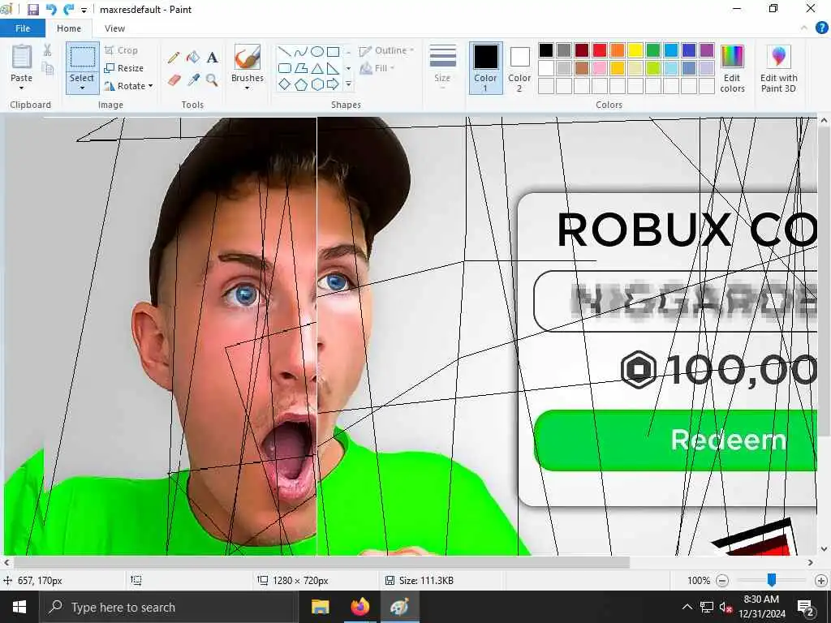Expand the Paste dropdown arrow

[22, 88]
